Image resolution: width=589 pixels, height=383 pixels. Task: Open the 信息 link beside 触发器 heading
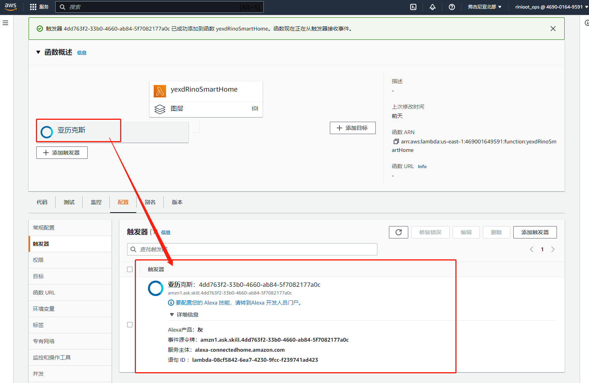(166, 233)
